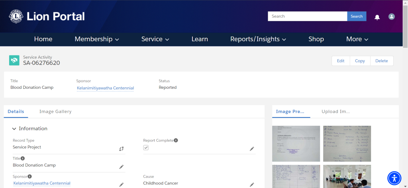Viewport: 408px width, 188px height.
Task: Go to Home in navigation bar
Action: 43,39
